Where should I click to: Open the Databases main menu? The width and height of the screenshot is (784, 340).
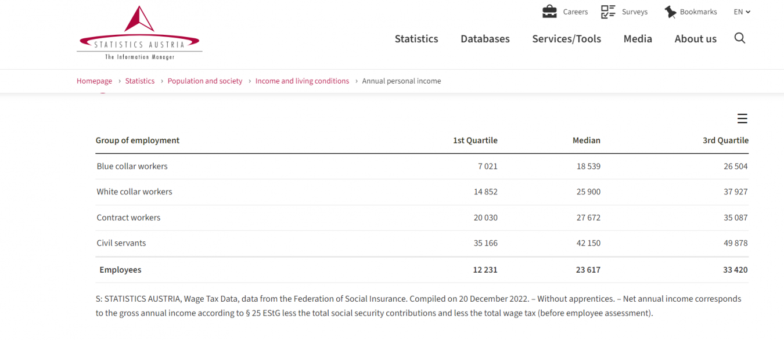[485, 39]
